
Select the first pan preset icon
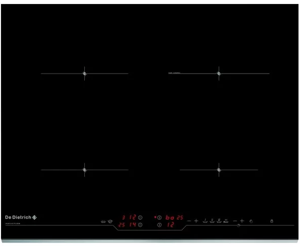point(205,221)
